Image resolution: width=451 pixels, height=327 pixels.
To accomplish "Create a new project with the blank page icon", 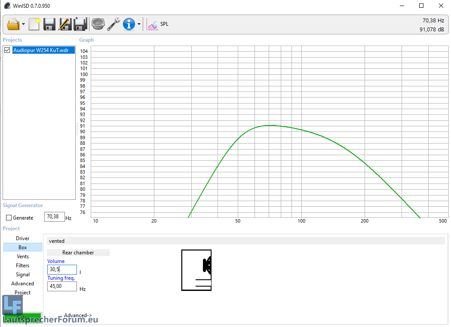I will pos(34,24).
